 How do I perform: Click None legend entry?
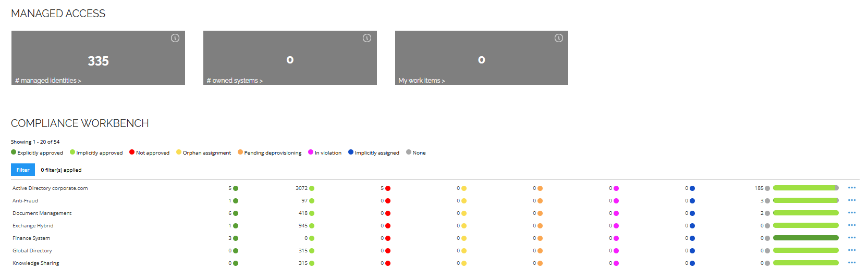pyautogui.click(x=416, y=152)
